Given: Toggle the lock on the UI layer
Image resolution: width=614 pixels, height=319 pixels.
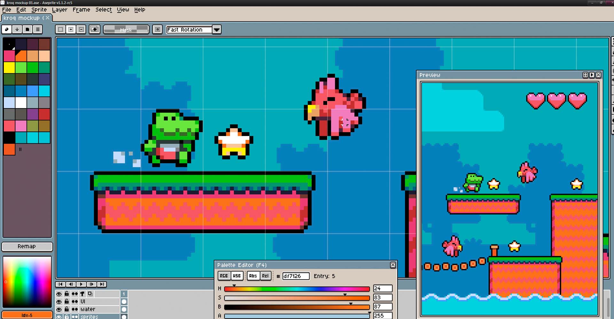Looking at the screenshot, I should pyautogui.click(x=67, y=301).
